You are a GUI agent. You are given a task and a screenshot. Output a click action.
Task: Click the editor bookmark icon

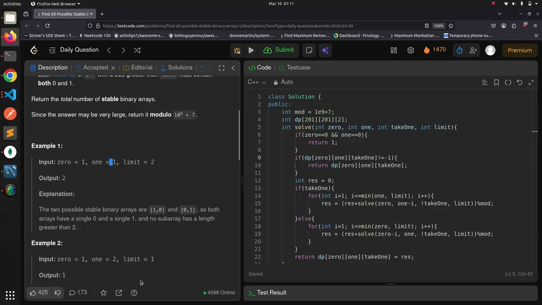click(497, 83)
